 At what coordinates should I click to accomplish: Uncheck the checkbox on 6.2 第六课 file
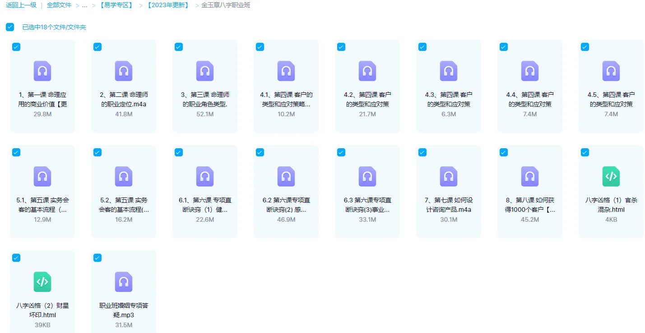tap(260, 152)
